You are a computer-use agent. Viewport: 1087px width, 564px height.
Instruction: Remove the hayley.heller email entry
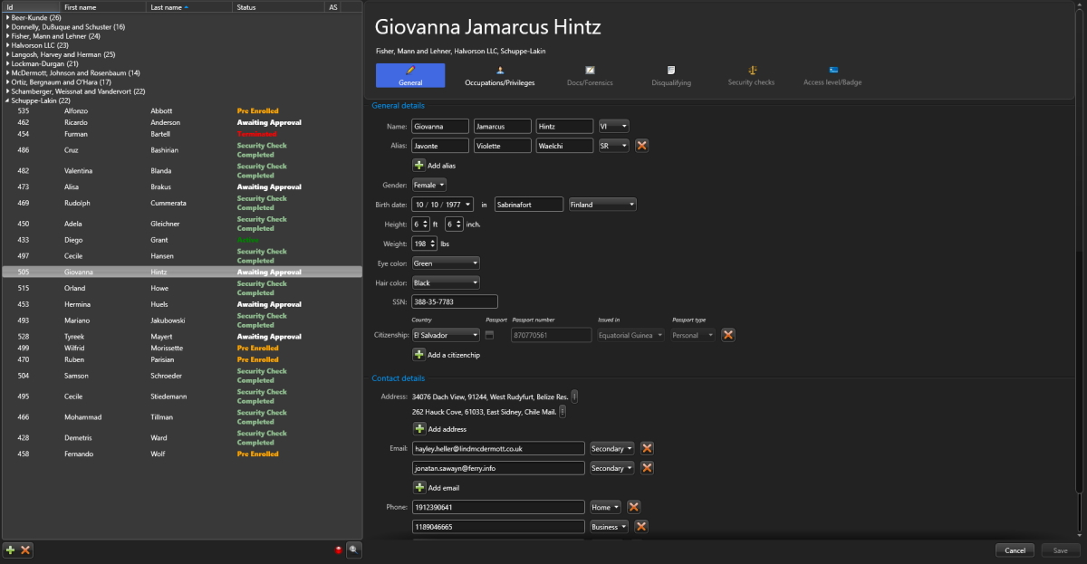647,448
